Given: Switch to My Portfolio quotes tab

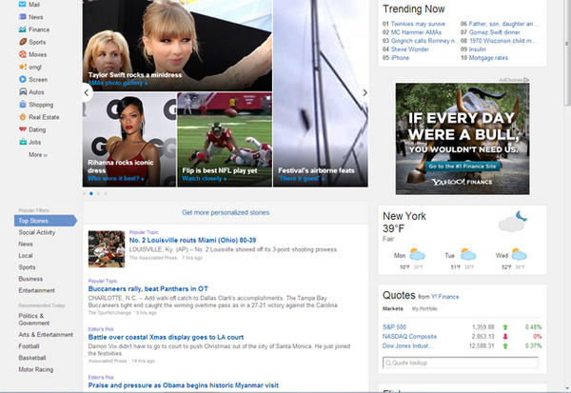Looking at the screenshot, I should [424, 309].
